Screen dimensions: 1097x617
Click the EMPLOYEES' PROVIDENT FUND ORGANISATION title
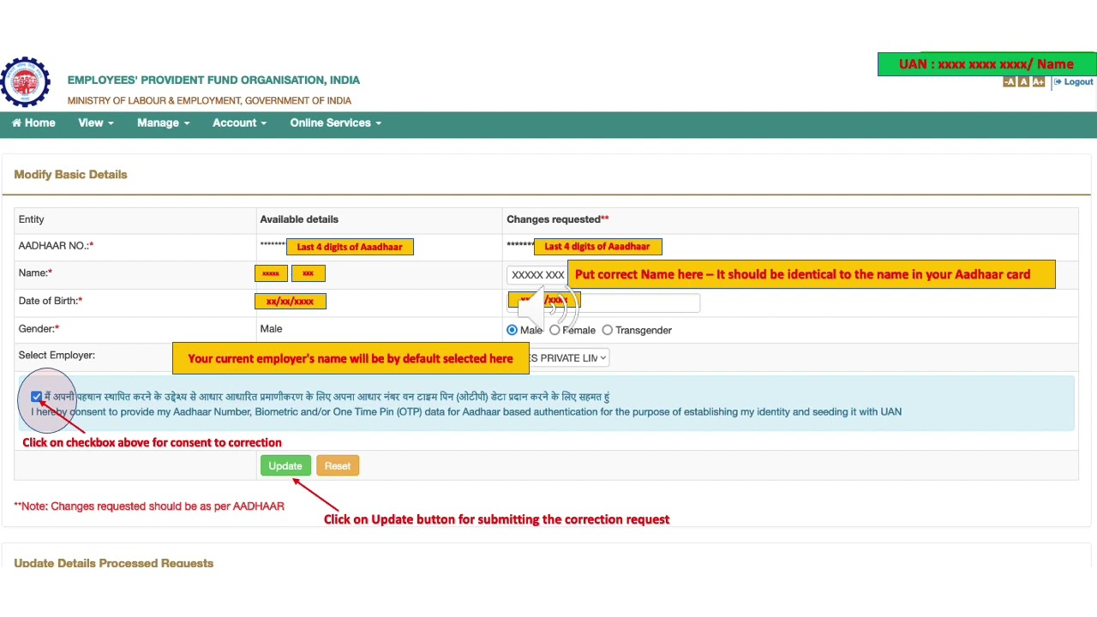pyautogui.click(x=213, y=80)
